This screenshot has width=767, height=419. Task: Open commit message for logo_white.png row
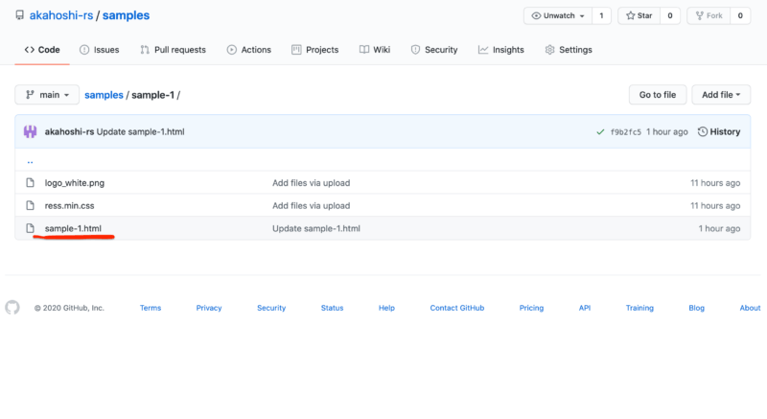pos(311,183)
